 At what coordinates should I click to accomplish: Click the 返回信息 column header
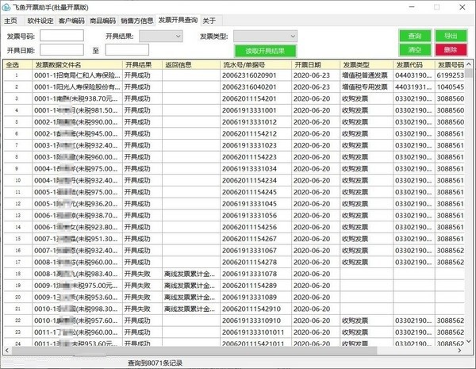pos(191,65)
